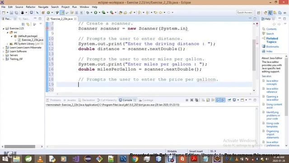Click the New Java Package icon
Viewport: 289px width, 163px height.
click(43, 13)
